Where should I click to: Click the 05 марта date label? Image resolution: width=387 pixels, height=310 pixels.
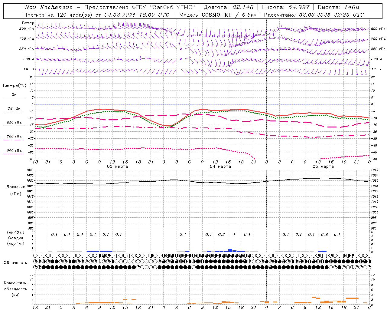(323, 167)
